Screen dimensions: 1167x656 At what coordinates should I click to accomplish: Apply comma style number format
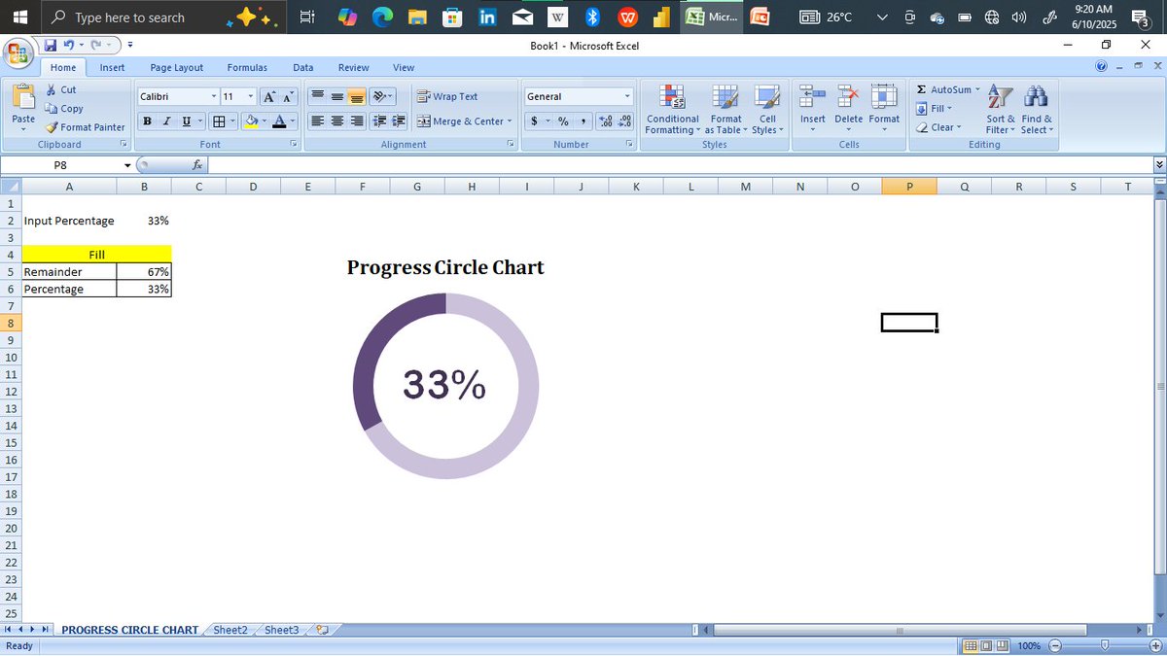click(x=583, y=121)
